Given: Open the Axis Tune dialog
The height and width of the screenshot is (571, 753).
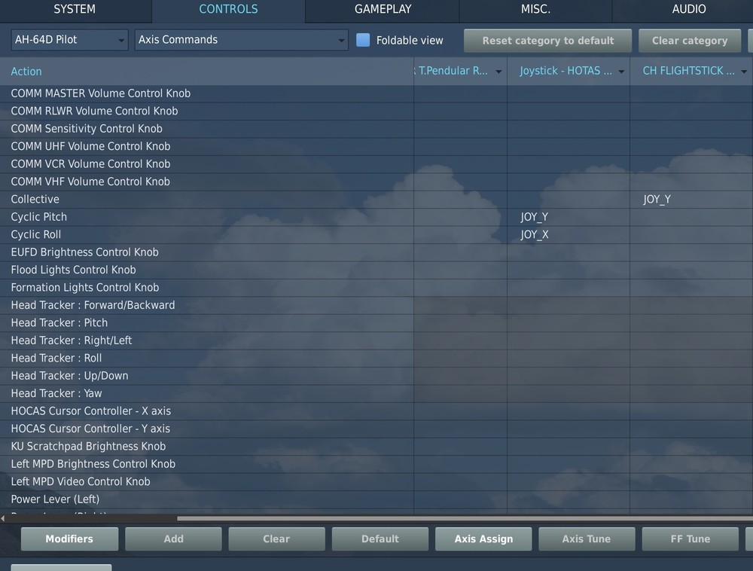Looking at the screenshot, I should [x=587, y=539].
